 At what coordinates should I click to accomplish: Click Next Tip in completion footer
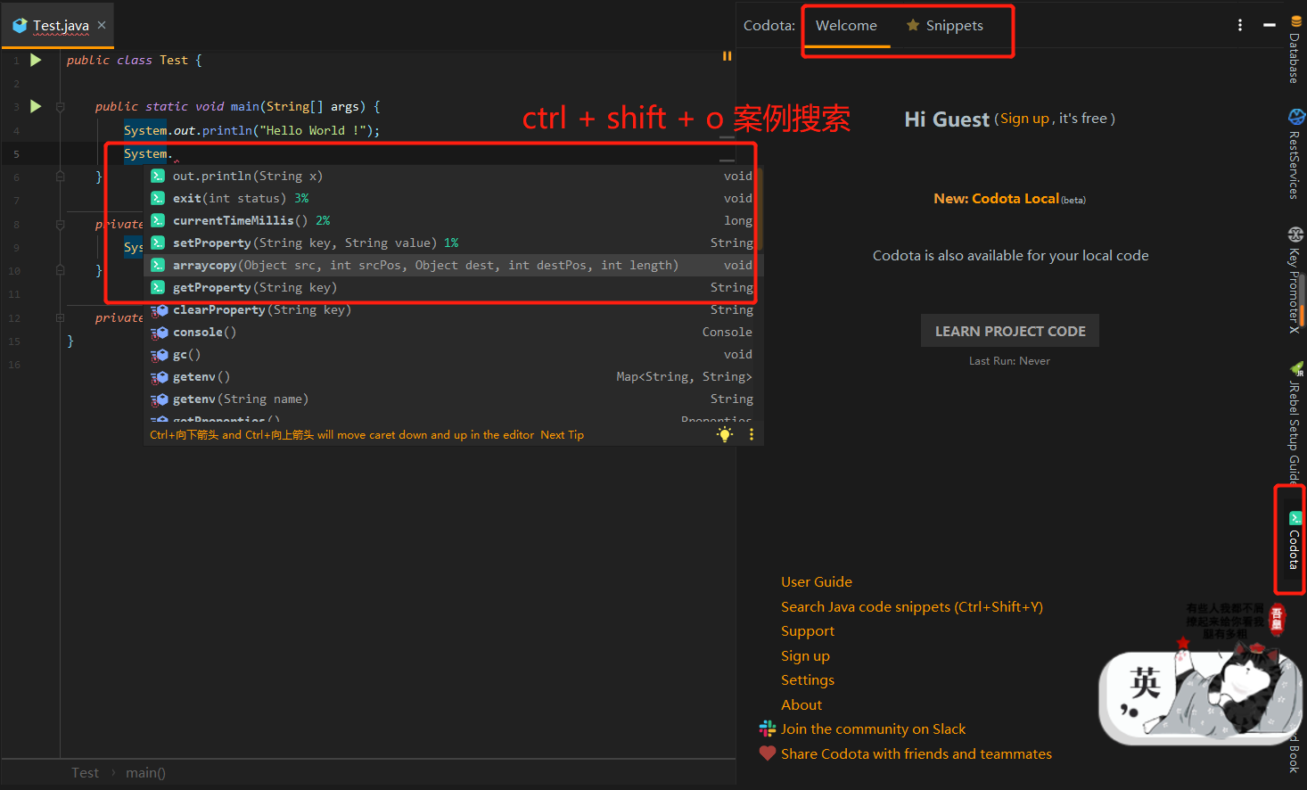562,435
